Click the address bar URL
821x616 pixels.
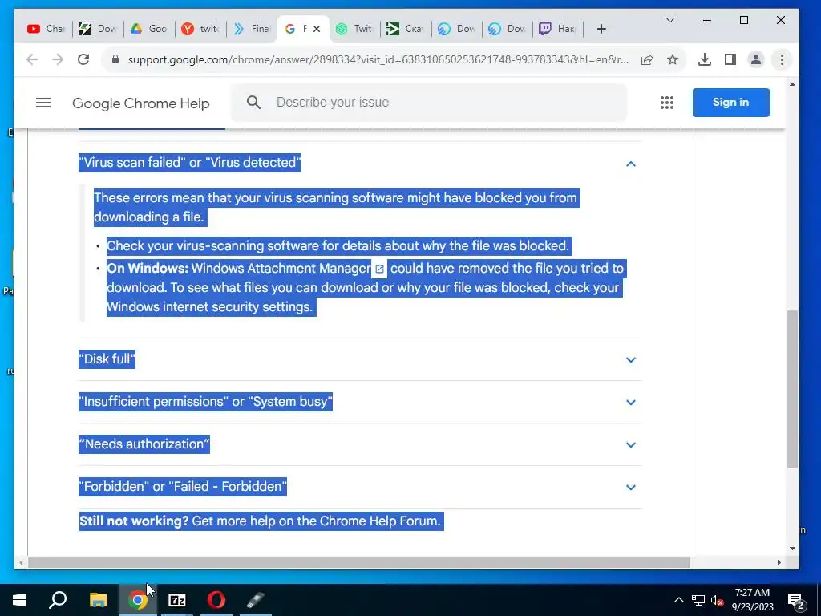(x=378, y=59)
